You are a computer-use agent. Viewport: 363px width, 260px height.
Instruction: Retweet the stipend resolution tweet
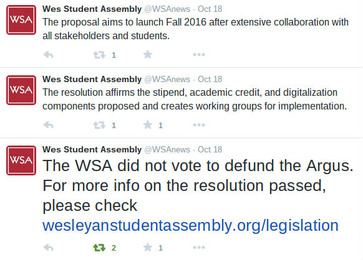pyautogui.click(x=99, y=125)
